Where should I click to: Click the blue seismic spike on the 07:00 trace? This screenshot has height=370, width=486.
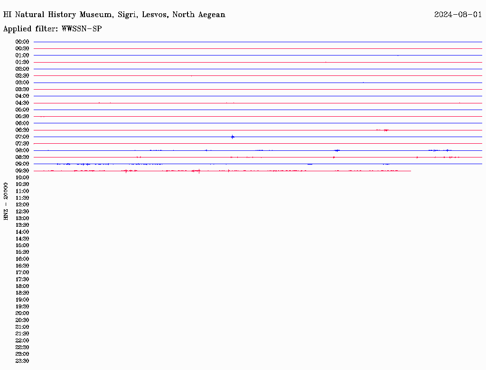pyautogui.click(x=233, y=137)
